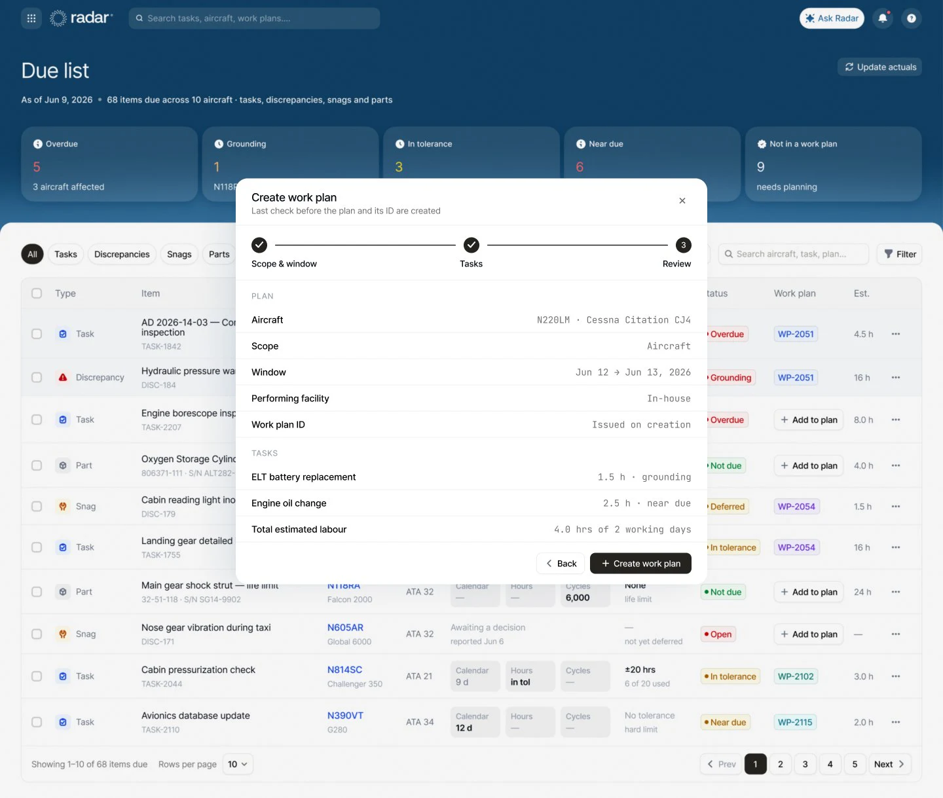The image size is (943, 798).
Task: Toggle the select-all header checkbox
Action: (37, 293)
